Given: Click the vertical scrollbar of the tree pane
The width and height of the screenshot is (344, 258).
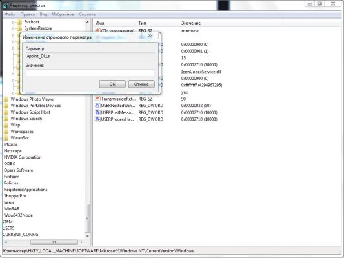Looking at the screenshot, I should pos(88,129).
